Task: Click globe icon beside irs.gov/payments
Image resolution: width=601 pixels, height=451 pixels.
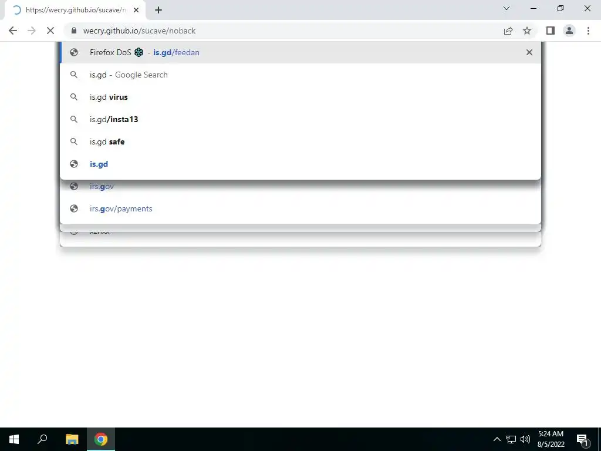Action: 74,208
